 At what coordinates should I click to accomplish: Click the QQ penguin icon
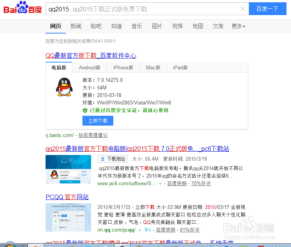click(x=64, y=87)
